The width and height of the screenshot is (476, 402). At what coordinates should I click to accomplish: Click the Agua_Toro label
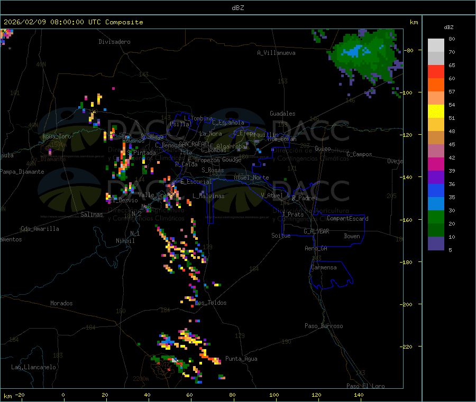coord(57,136)
